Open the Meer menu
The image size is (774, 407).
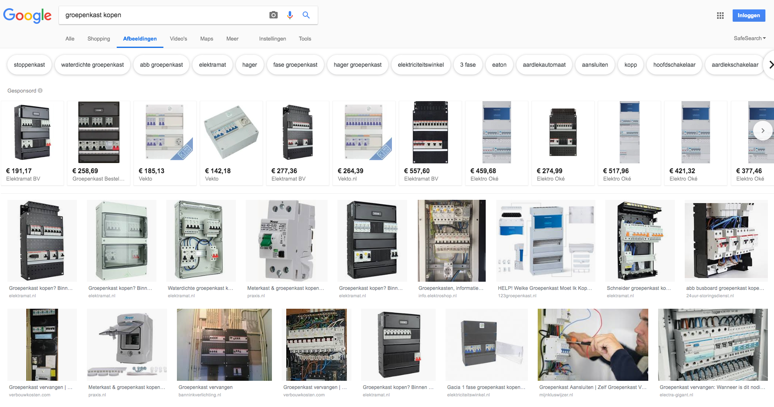click(232, 38)
